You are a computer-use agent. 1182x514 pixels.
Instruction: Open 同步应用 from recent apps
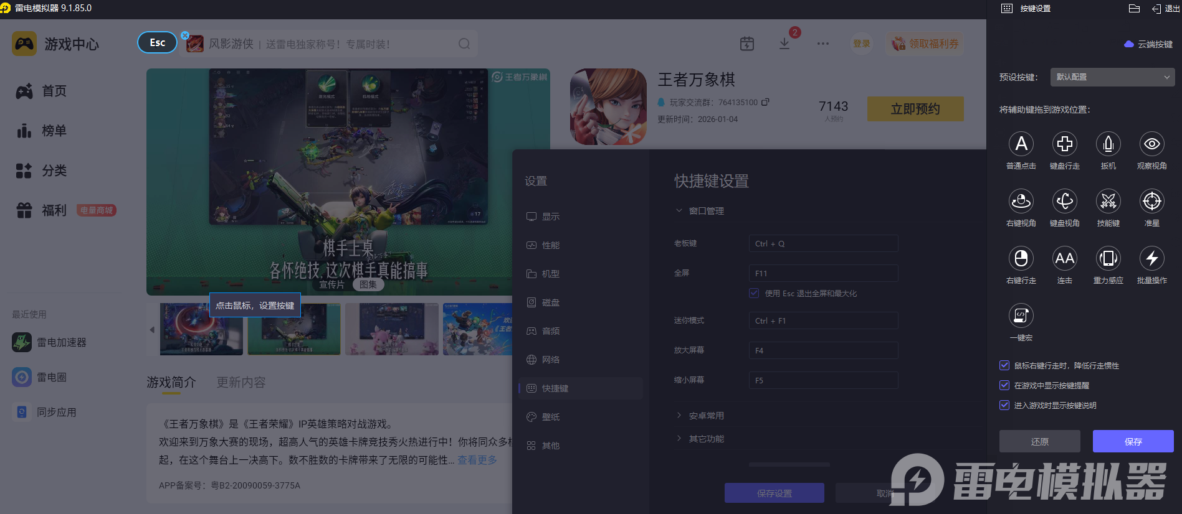click(x=44, y=412)
